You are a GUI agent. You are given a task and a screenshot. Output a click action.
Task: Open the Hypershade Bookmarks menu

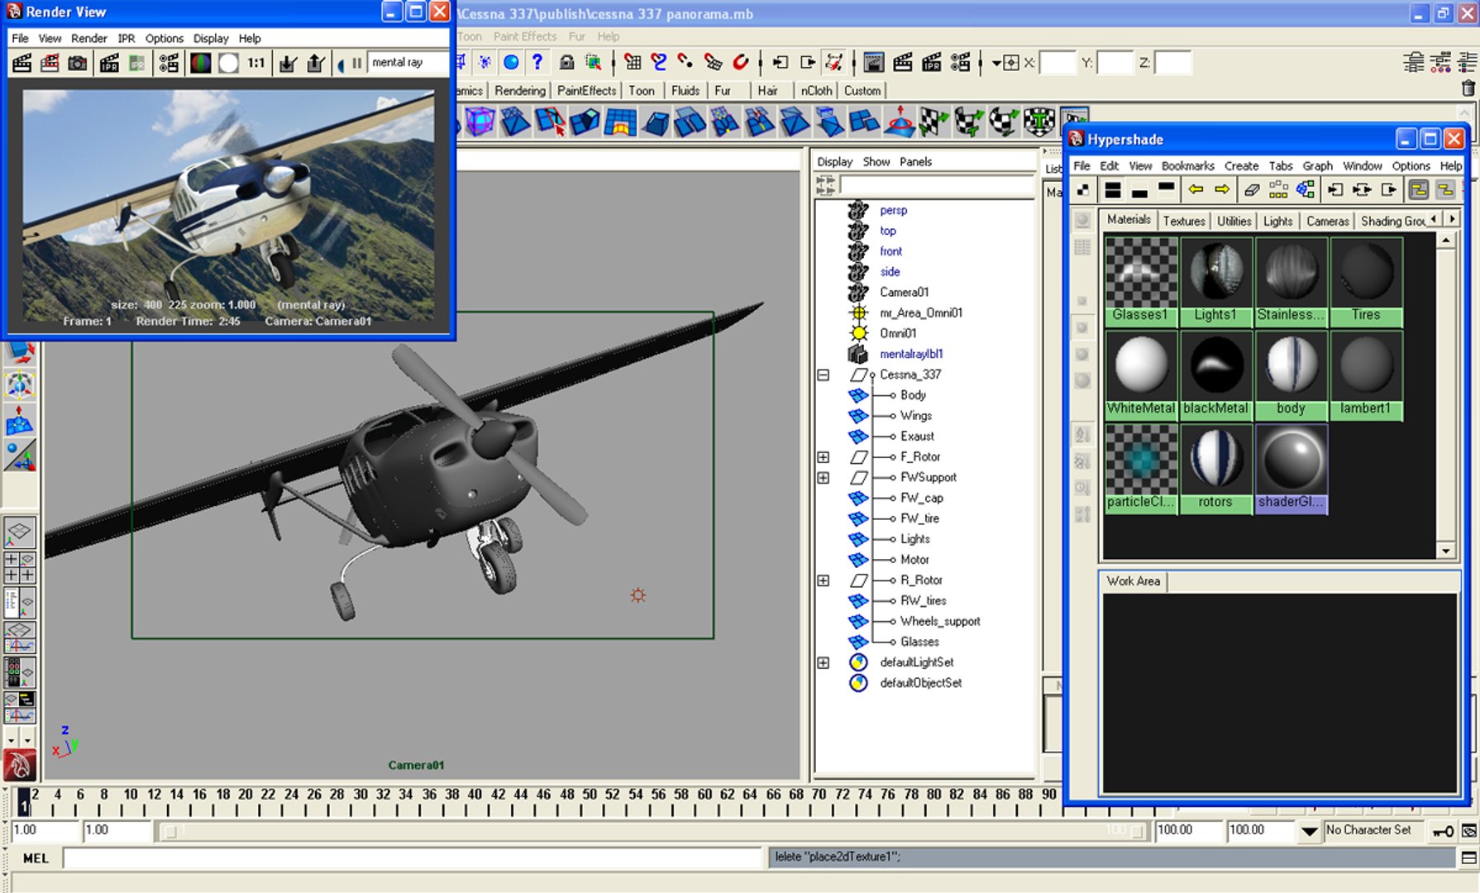1187,166
